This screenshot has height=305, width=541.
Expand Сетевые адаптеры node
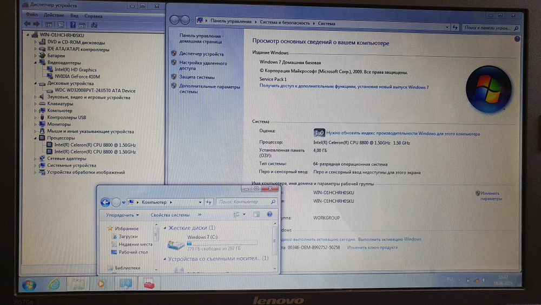click(35, 159)
